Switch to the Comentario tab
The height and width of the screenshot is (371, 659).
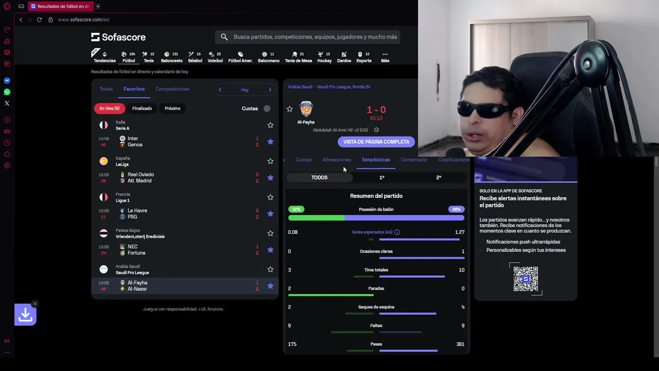(414, 160)
